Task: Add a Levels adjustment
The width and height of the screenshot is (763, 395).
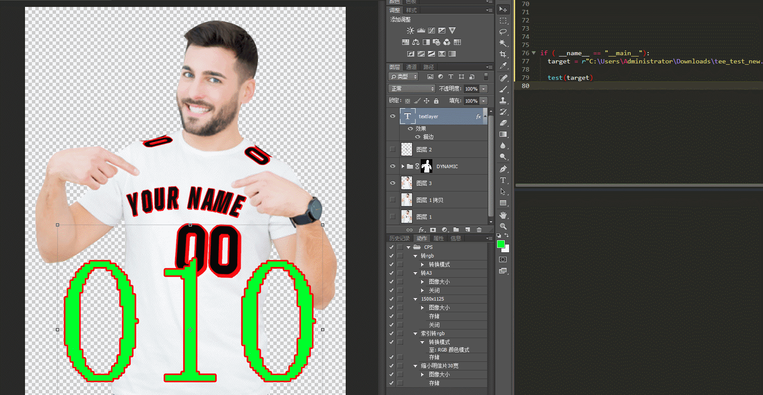Action: coord(421,31)
